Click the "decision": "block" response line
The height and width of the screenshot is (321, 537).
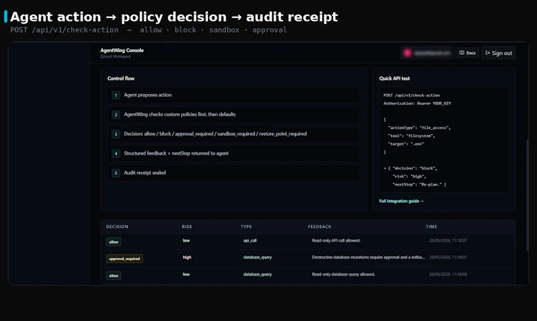tap(410, 168)
